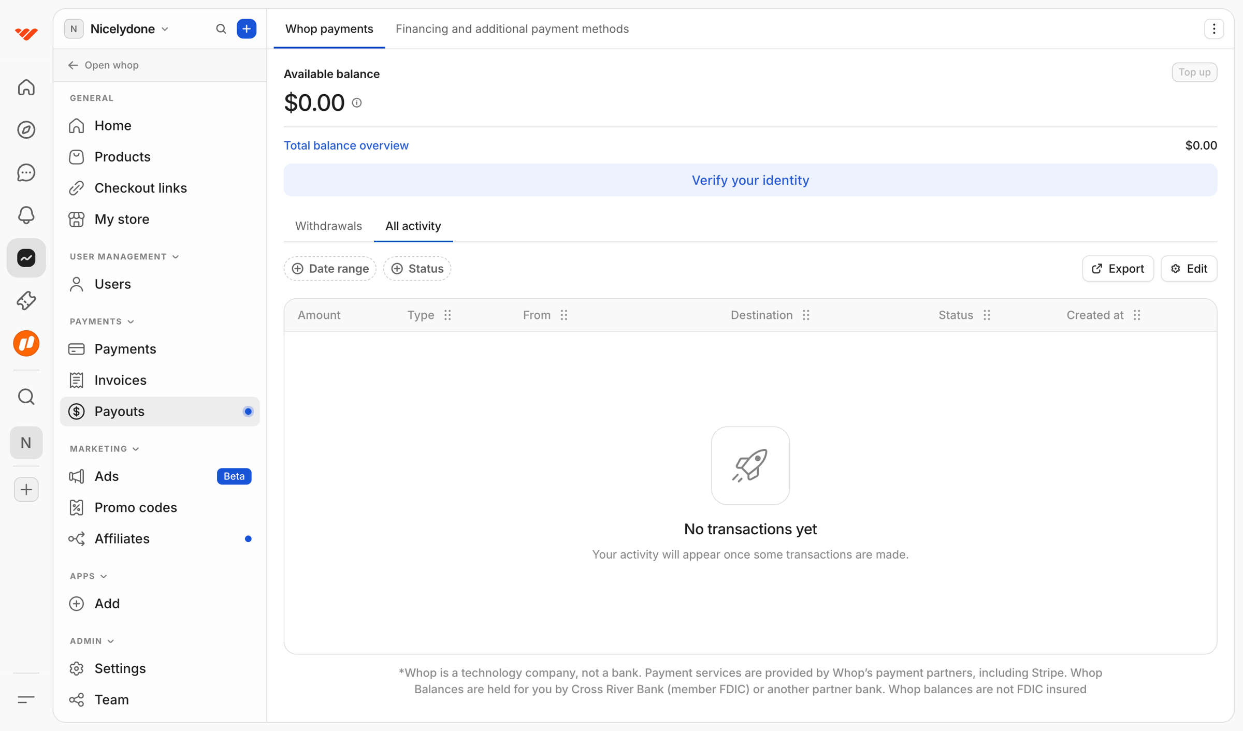Open the three-dot more options menu
Viewport: 1243px width, 731px height.
(1214, 29)
